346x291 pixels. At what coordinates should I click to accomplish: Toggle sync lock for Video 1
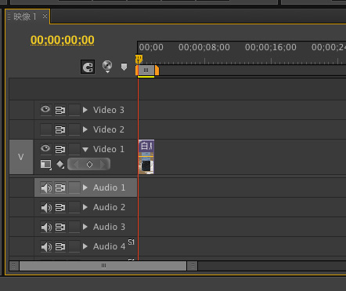click(60, 149)
